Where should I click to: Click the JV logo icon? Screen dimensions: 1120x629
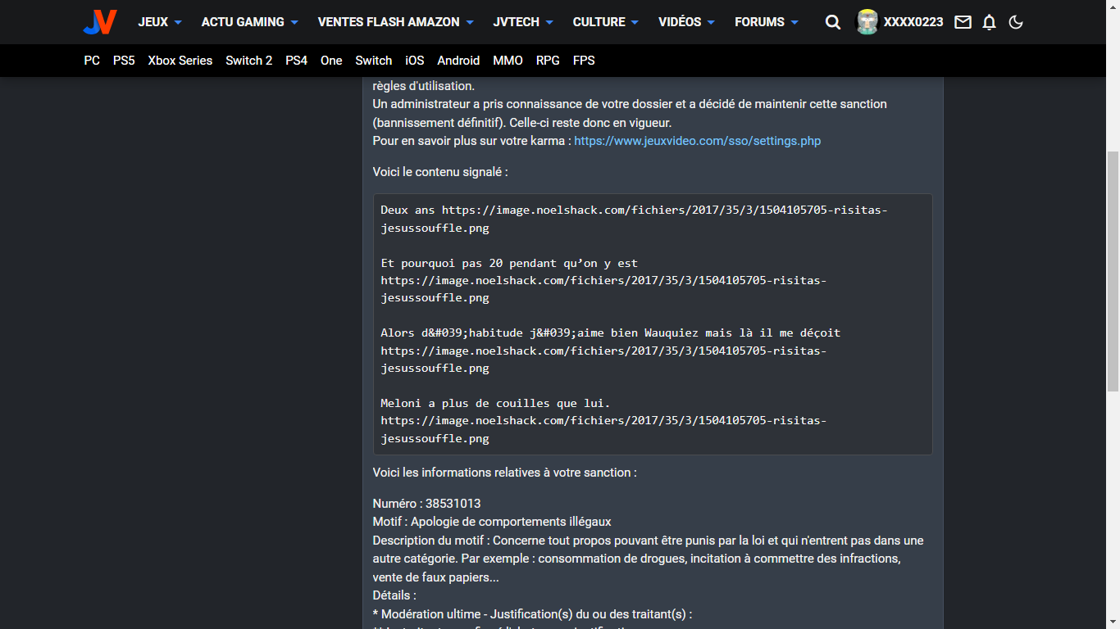(x=100, y=22)
